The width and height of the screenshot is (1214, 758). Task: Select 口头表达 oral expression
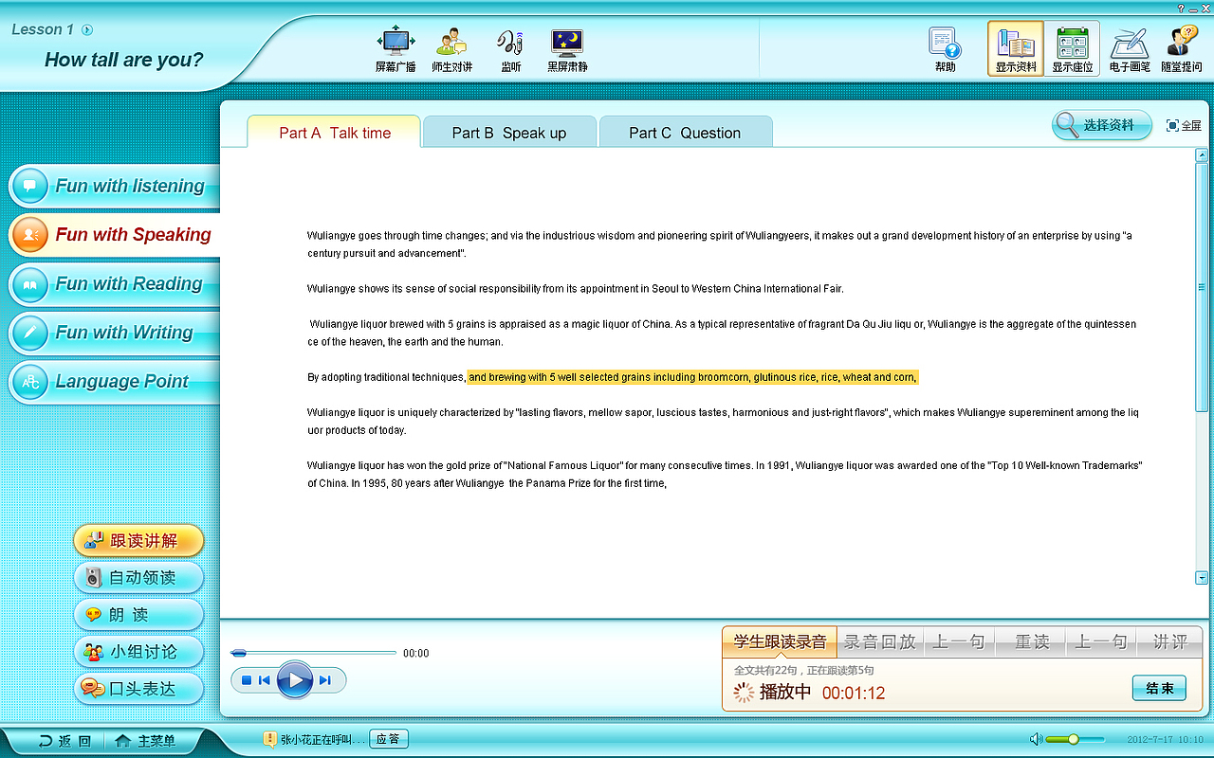click(x=139, y=689)
